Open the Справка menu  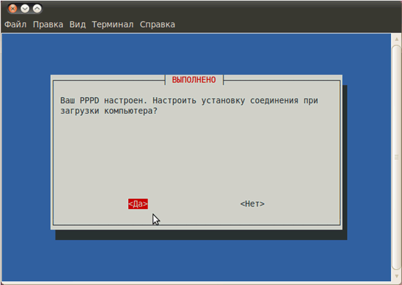[x=157, y=24]
